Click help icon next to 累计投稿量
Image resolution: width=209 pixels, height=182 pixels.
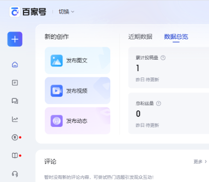click(x=163, y=58)
